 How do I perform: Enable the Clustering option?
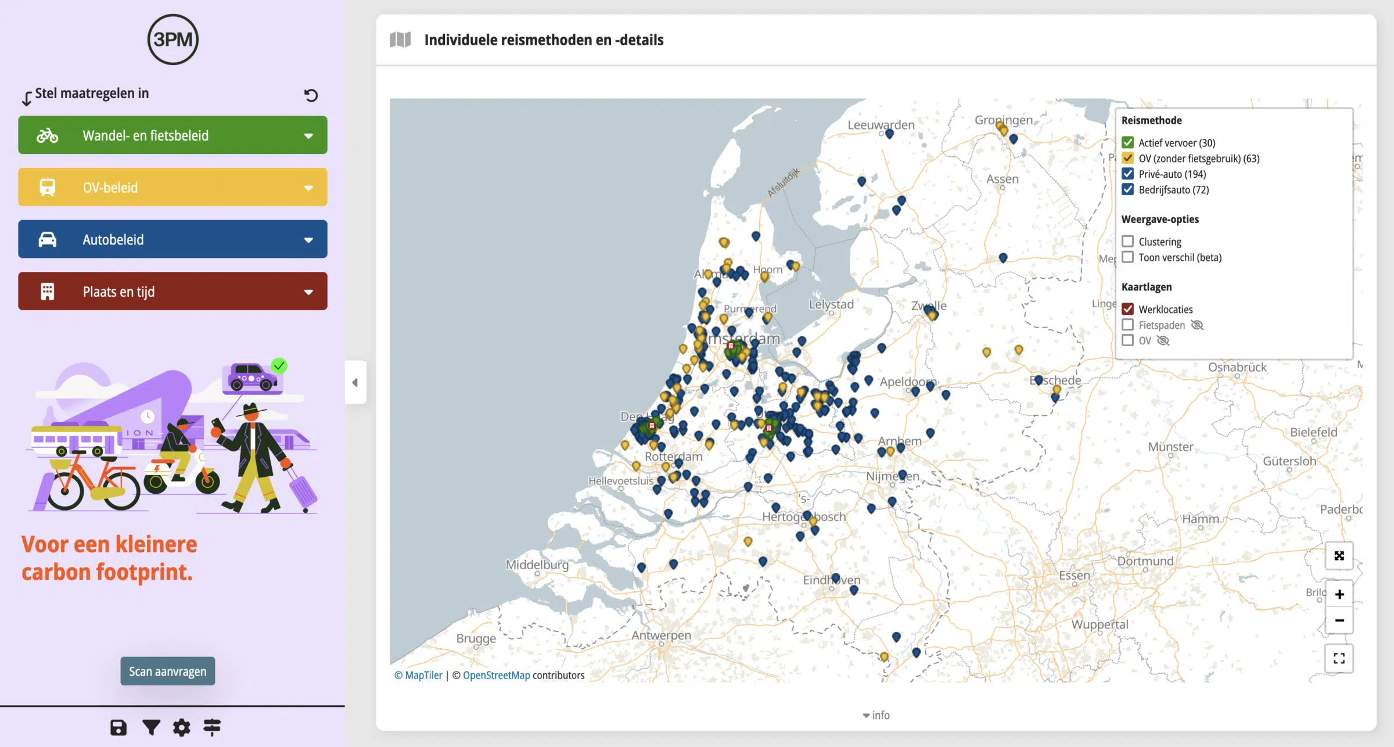pyautogui.click(x=1128, y=241)
